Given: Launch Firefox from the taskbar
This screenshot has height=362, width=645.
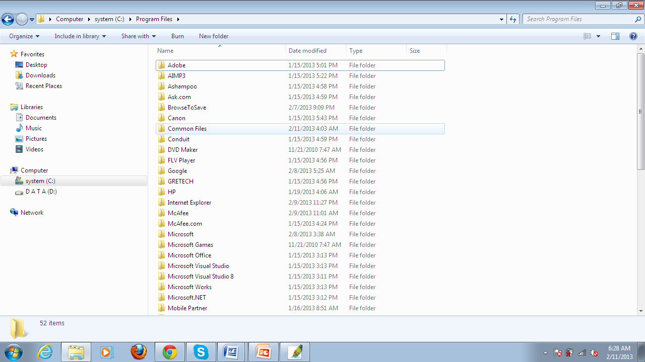Looking at the screenshot, I should click(x=139, y=352).
